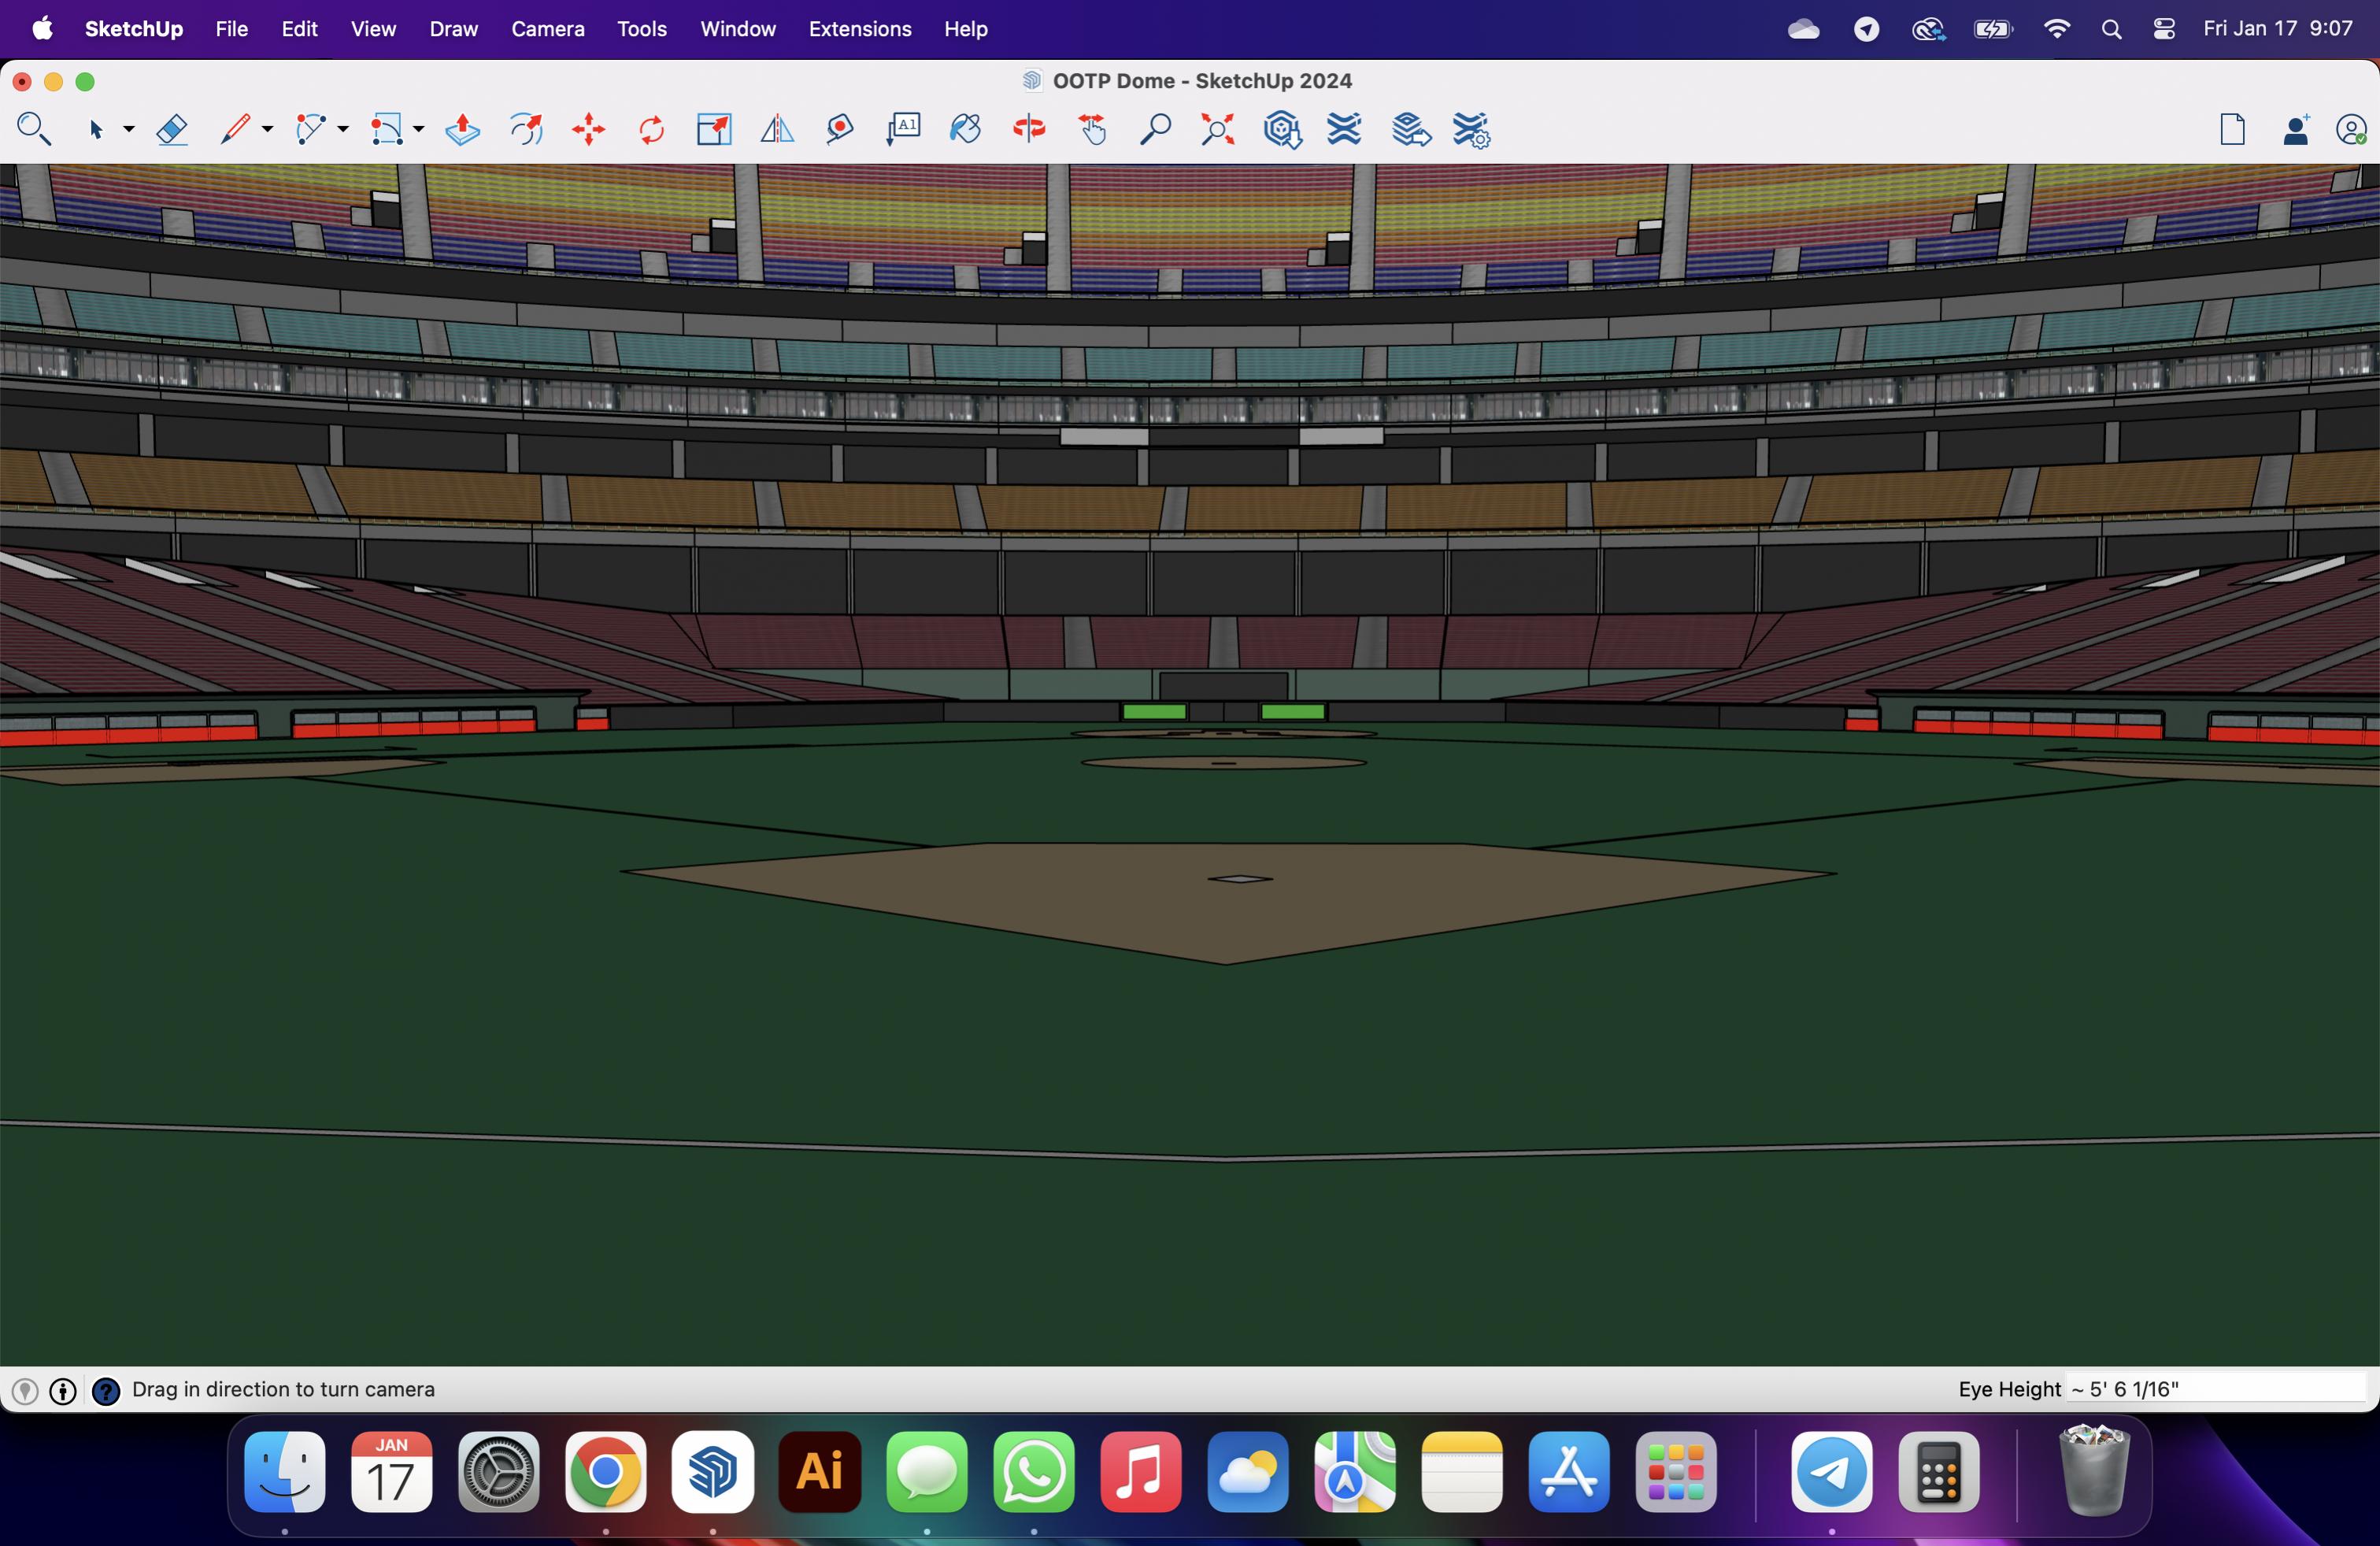The image size is (2380, 1546).
Task: Select the Scale tool
Action: click(714, 130)
